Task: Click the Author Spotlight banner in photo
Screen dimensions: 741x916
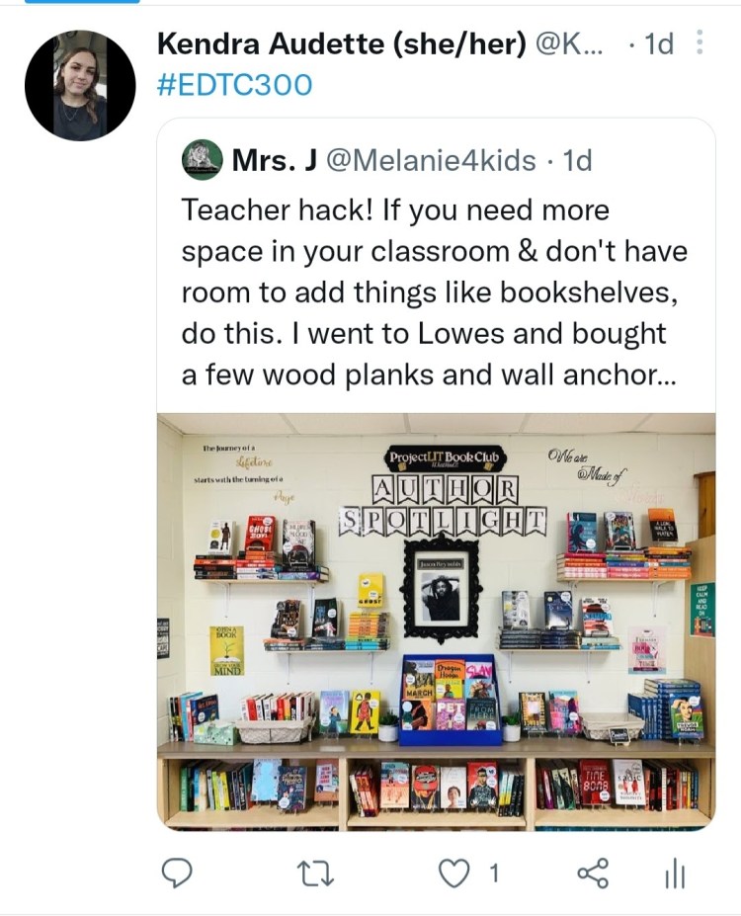Action: pyautogui.click(x=444, y=506)
